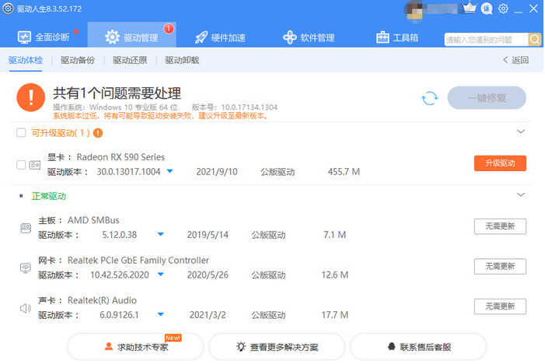Screen dimensions: 545x364
Task: Check the 可升级驱动 select-all checkbox
Action: pyautogui.click(x=21, y=133)
